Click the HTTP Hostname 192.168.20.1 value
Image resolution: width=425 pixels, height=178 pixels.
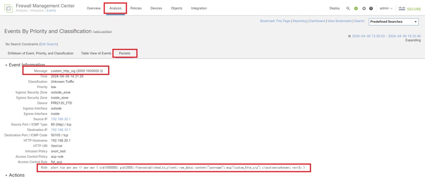point(61,140)
